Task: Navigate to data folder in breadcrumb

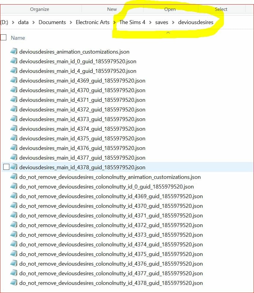Action: pyautogui.click(x=23, y=22)
